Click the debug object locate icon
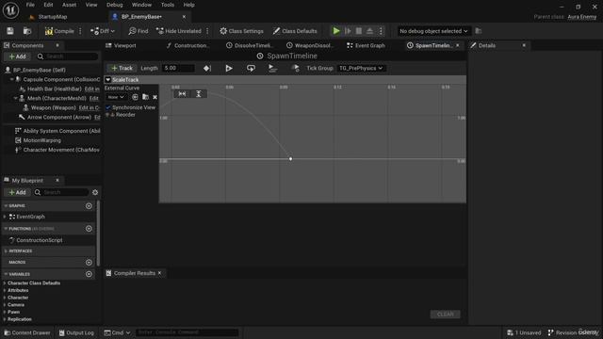603x339 pixels. click(479, 31)
